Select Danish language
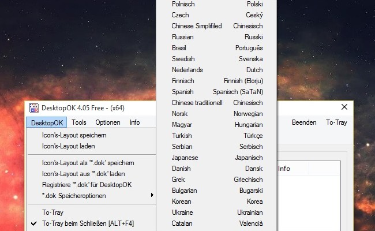Viewport: 375px width, 231px height. 217,169
